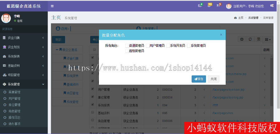The width and height of the screenshot is (280, 134).
Task: Click 当前用户 李峰 欢迎您 text
Action: [x=248, y=6]
